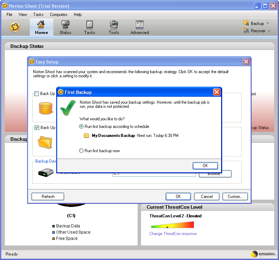
Task: Click the backup destination hard drive icon
Action: pyautogui.click(x=46, y=172)
